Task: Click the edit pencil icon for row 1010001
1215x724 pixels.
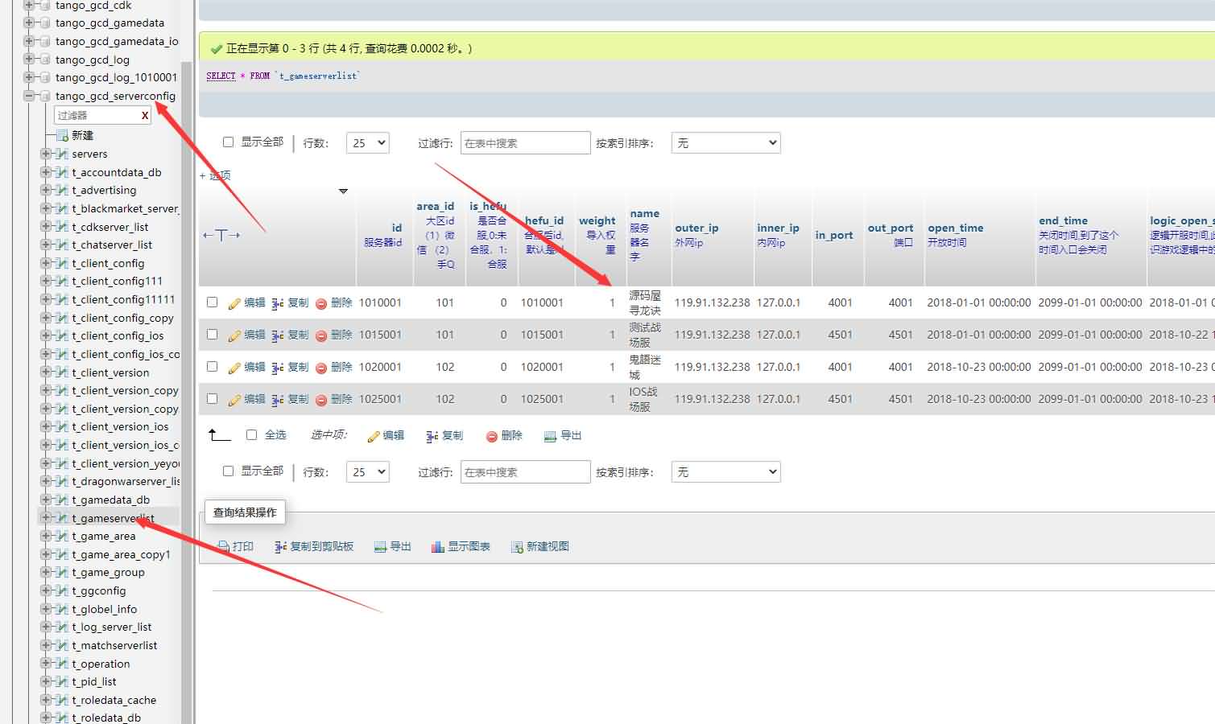Action: (234, 303)
